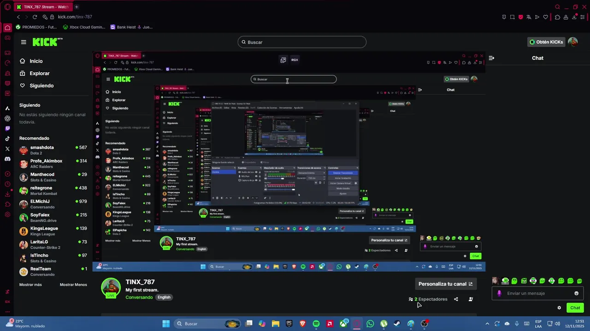Viewport: 590px width, 331px height.
Task: Open a new browser tab
Action: (x=77, y=7)
